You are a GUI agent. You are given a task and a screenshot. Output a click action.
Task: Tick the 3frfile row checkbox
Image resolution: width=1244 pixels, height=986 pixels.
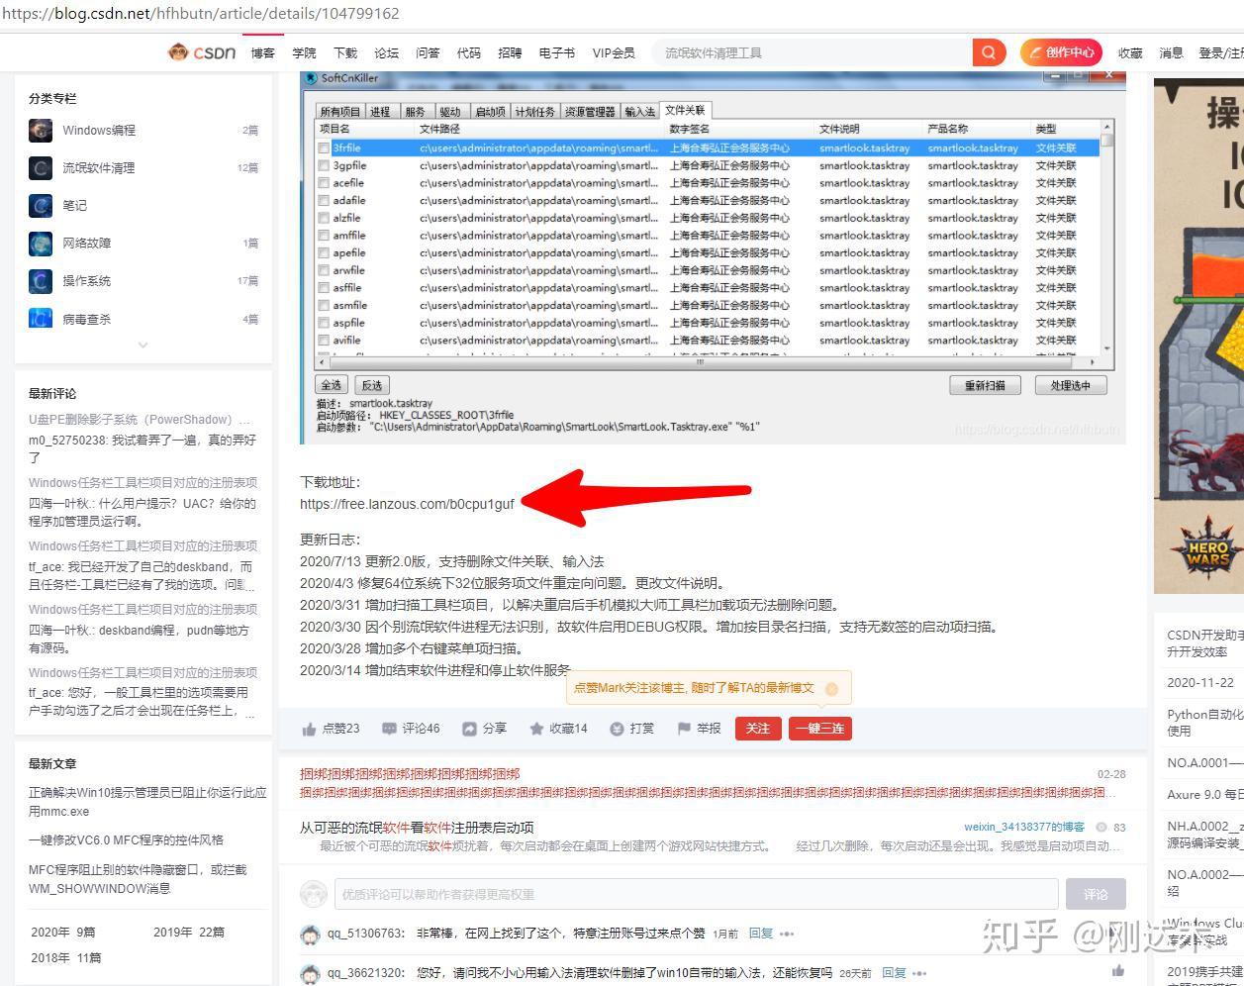pyautogui.click(x=324, y=148)
